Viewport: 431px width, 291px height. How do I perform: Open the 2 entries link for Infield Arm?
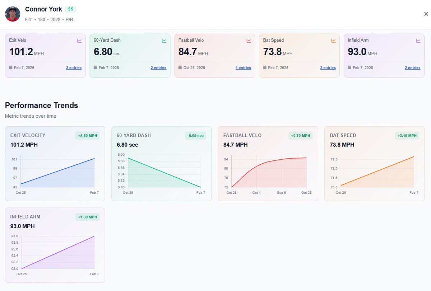coord(413,67)
